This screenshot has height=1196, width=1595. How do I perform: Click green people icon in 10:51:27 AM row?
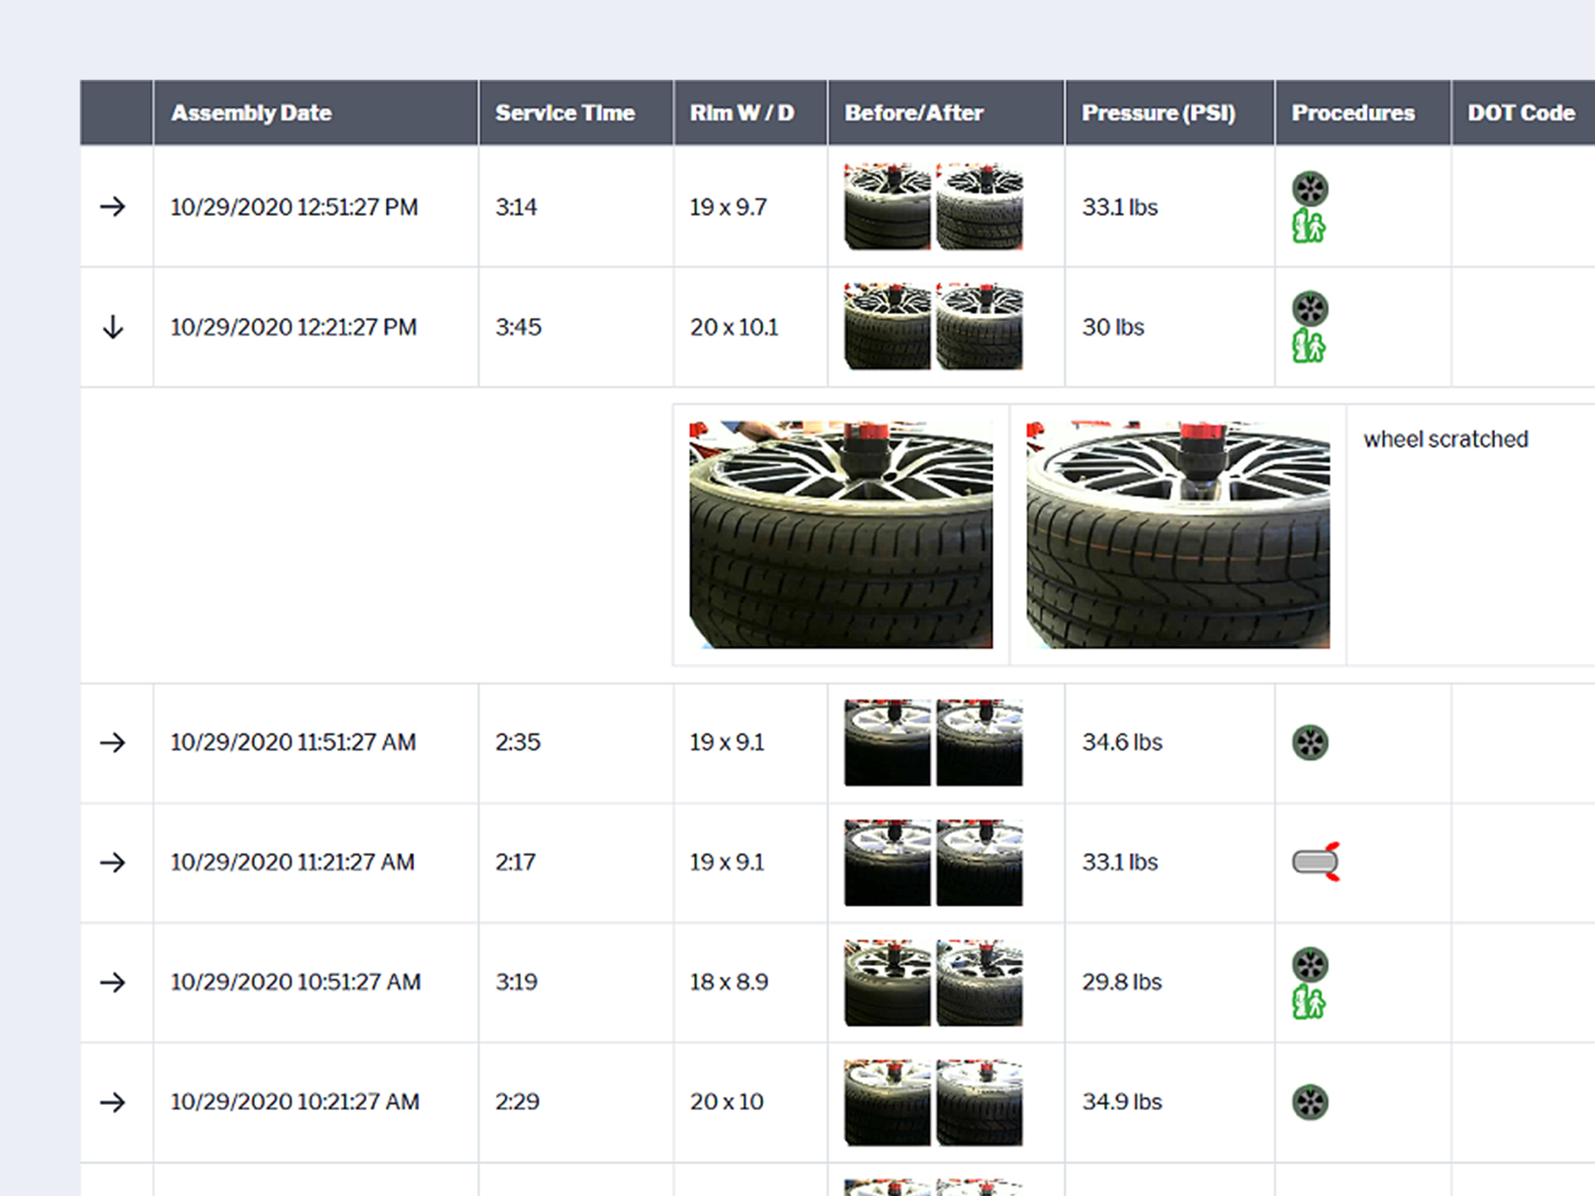click(1309, 1002)
